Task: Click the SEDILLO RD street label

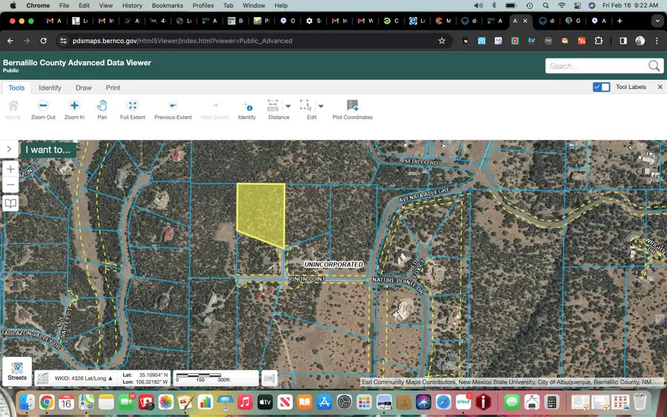Action: pyautogui.click(x=421, y=161)
